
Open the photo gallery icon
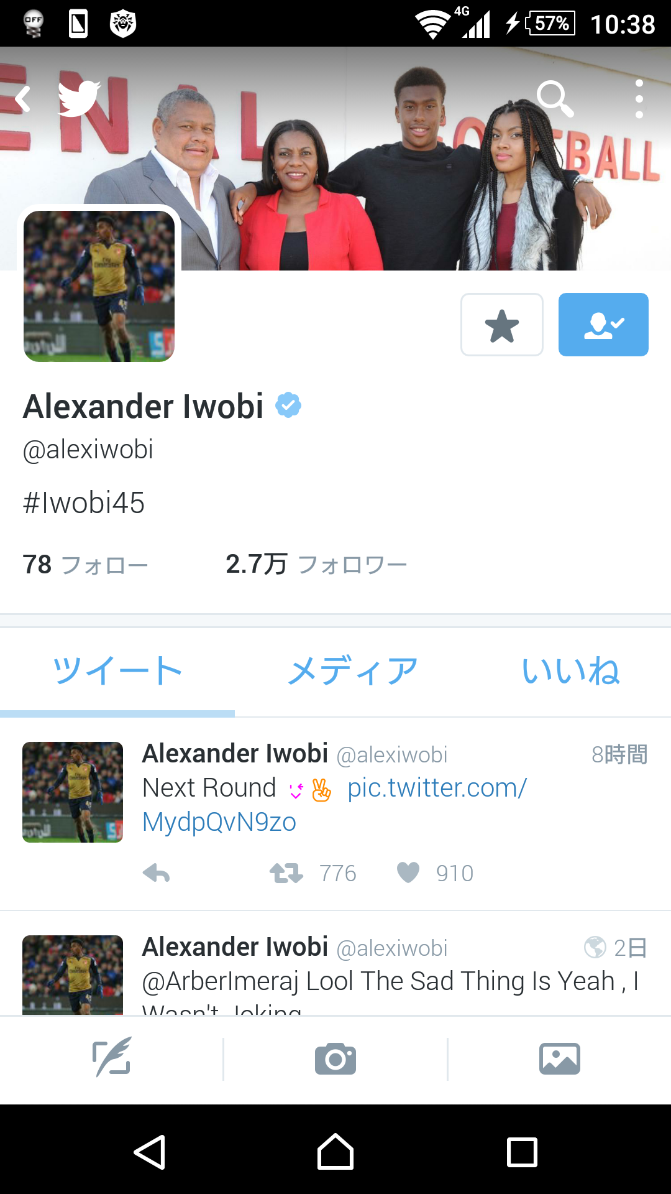click(x=560, y=1058)
